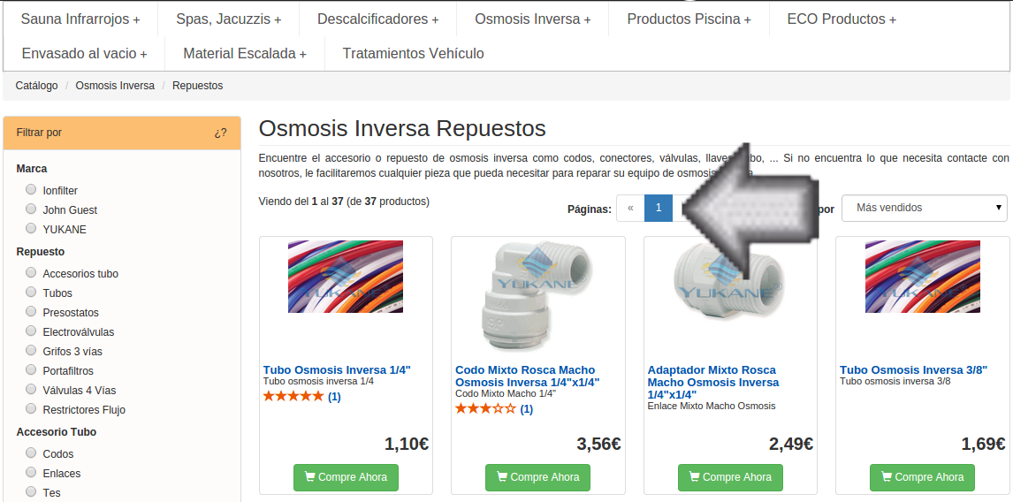Open the Tubo Osmosis Inversa 3/8" image
The width and height of the screenshot is (1013, 502).
point(923,277)
